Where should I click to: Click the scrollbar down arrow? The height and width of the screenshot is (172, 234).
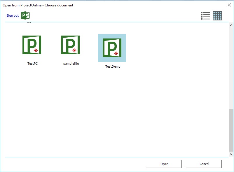click(231, 154)
